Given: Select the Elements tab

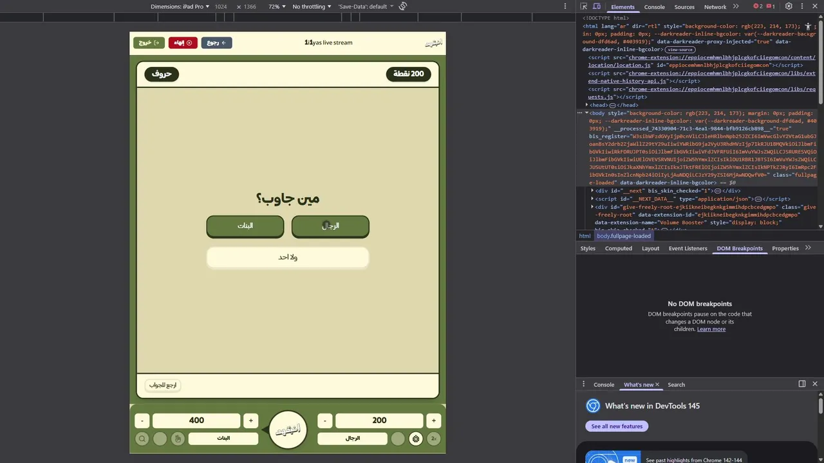Looking at the screenshot, I should [623, 6].
